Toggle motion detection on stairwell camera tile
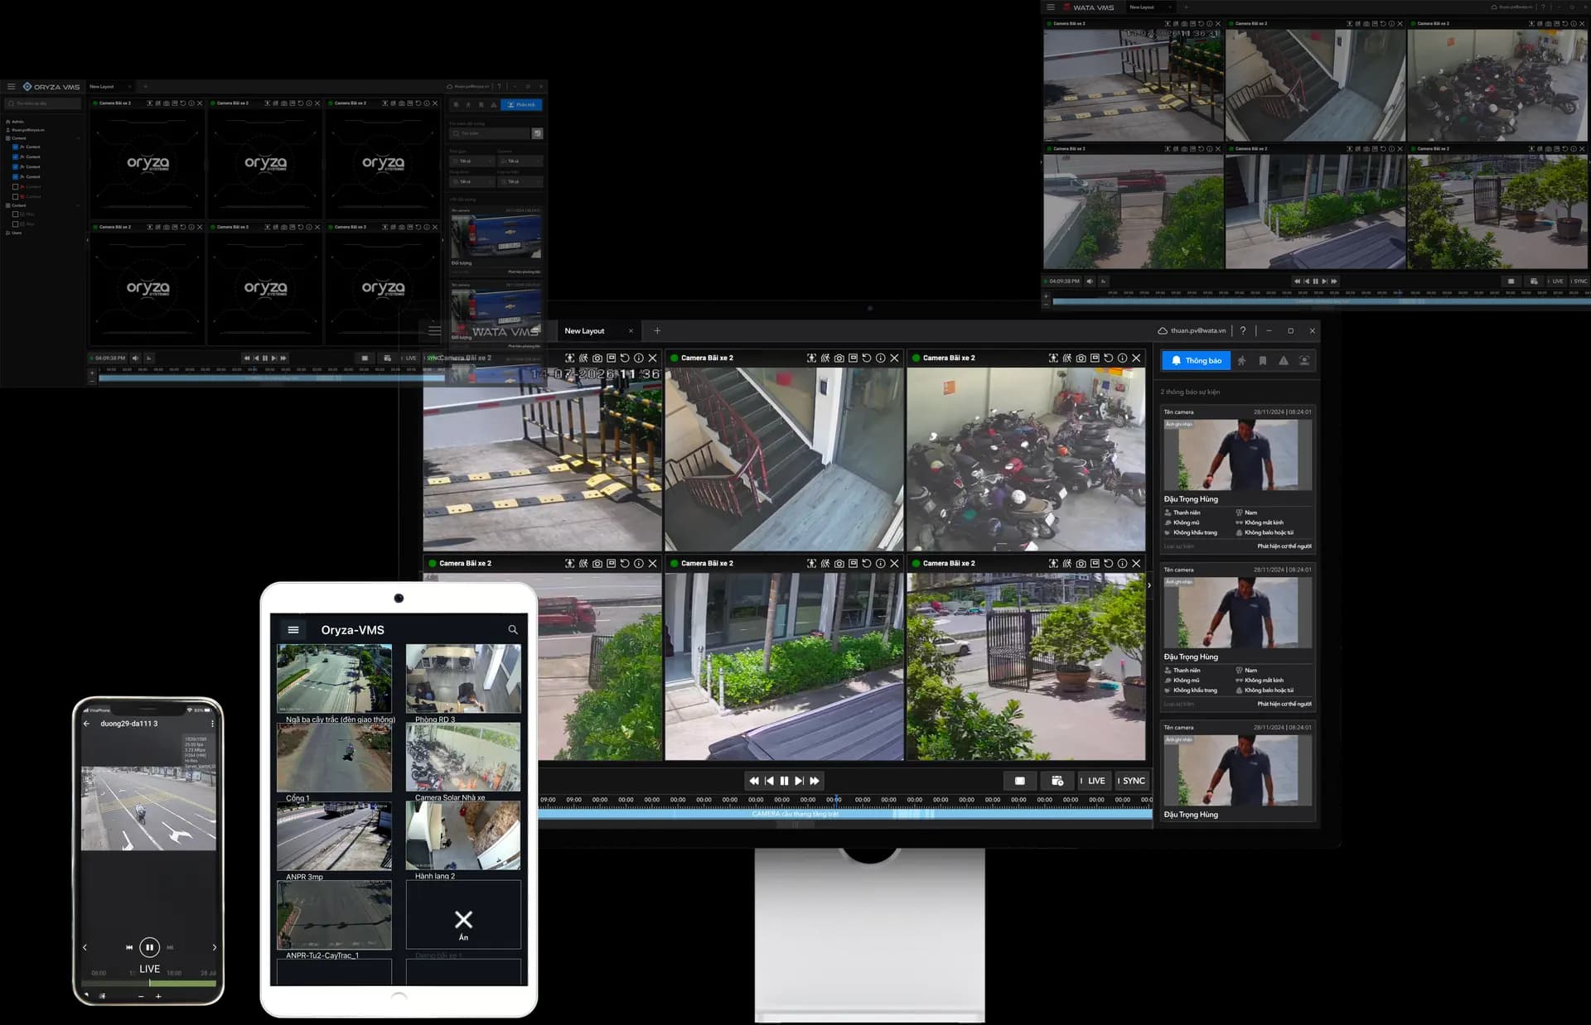Viewport: 1591px width, 1025px height. 825,358
